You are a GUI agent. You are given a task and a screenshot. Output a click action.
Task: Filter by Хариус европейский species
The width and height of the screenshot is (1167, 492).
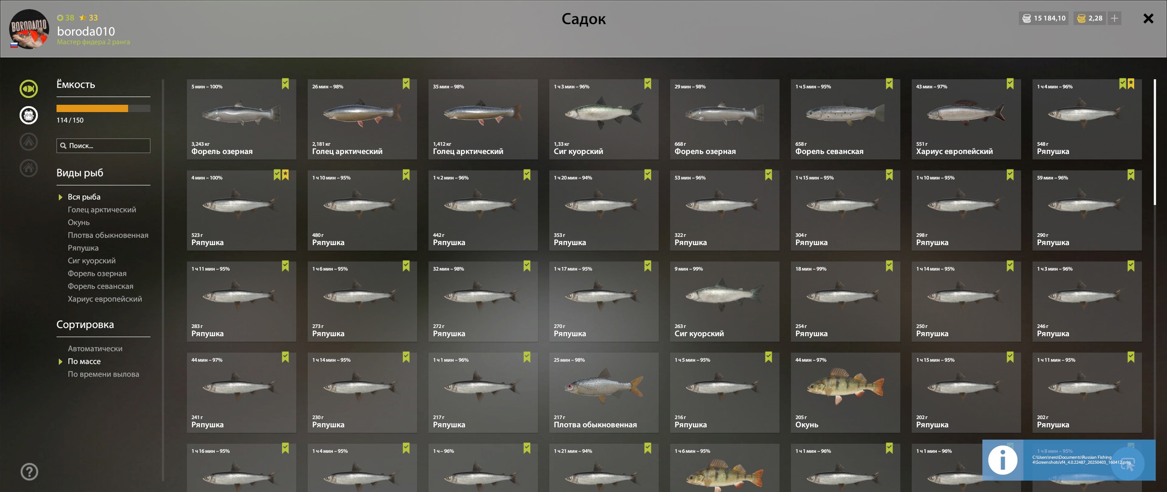(x=105, y=299)
